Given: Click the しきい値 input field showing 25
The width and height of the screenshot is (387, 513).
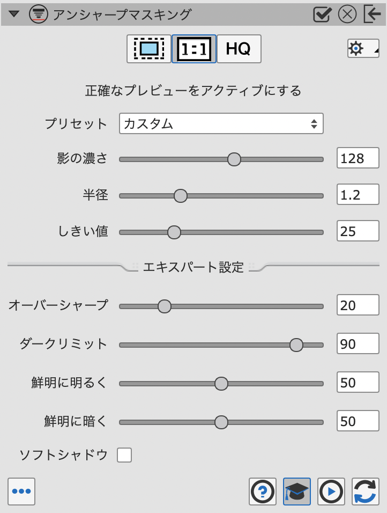Looking at the screenshot, I should (358, 231).
